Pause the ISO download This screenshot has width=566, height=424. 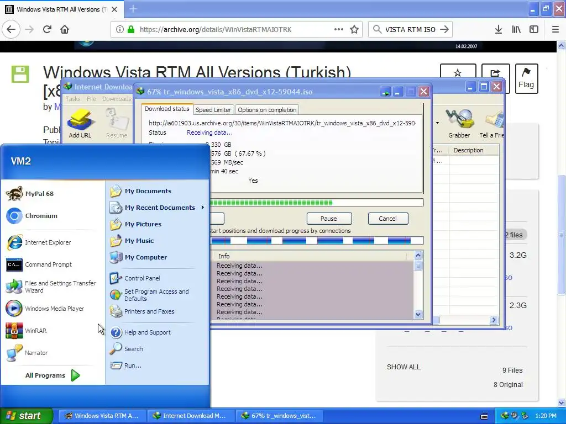(x=329, y=219)
